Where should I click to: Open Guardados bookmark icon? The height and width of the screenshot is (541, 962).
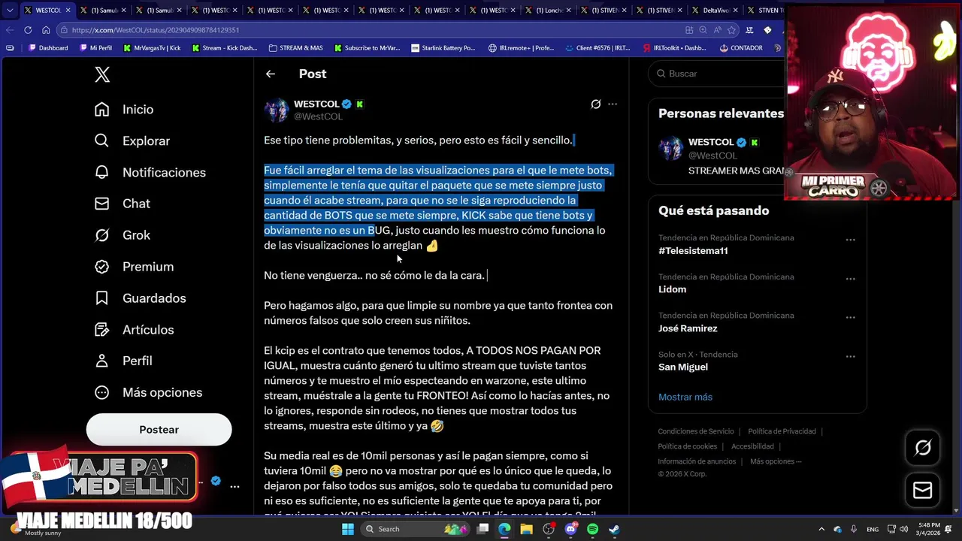[102, 298]
